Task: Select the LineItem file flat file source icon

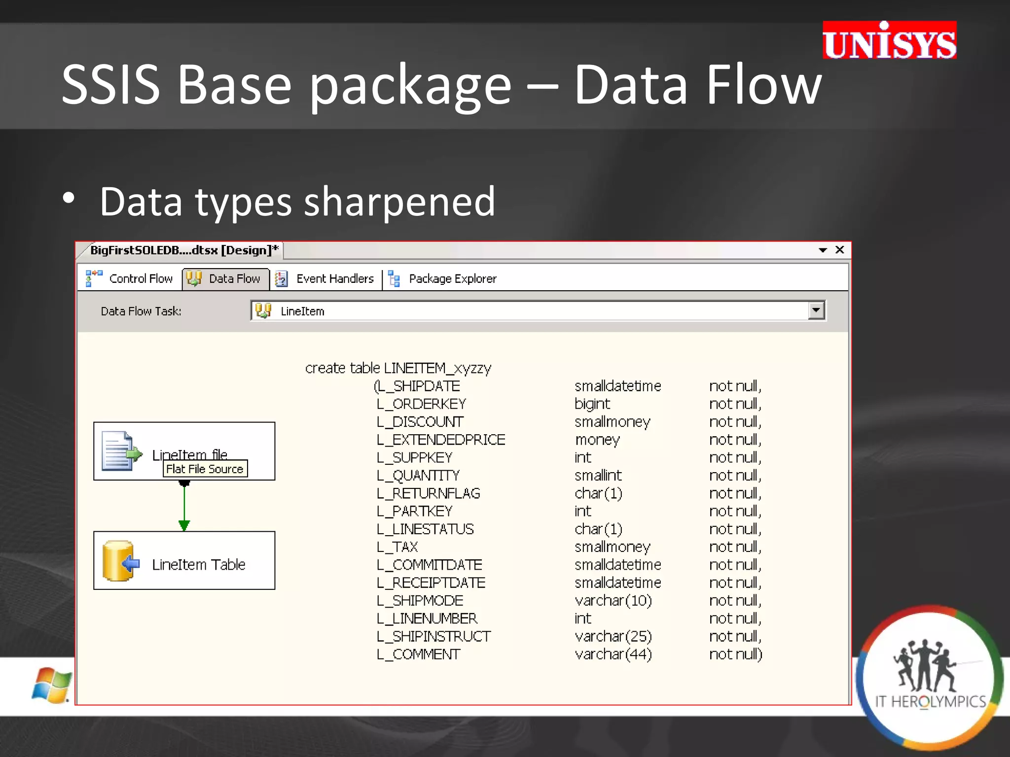Action: pyautogui.click(x=121, y=450)
